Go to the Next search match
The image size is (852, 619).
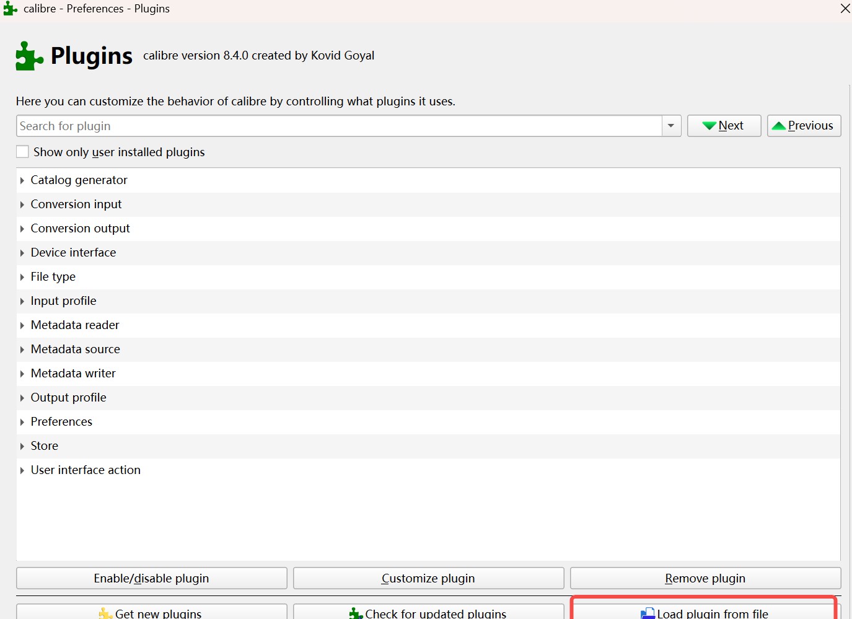coord(724,126)
